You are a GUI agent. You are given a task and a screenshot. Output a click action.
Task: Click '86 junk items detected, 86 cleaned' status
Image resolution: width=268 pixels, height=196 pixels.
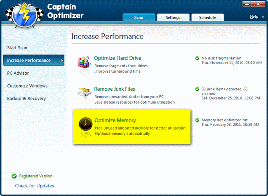click(x=224, y=91)
